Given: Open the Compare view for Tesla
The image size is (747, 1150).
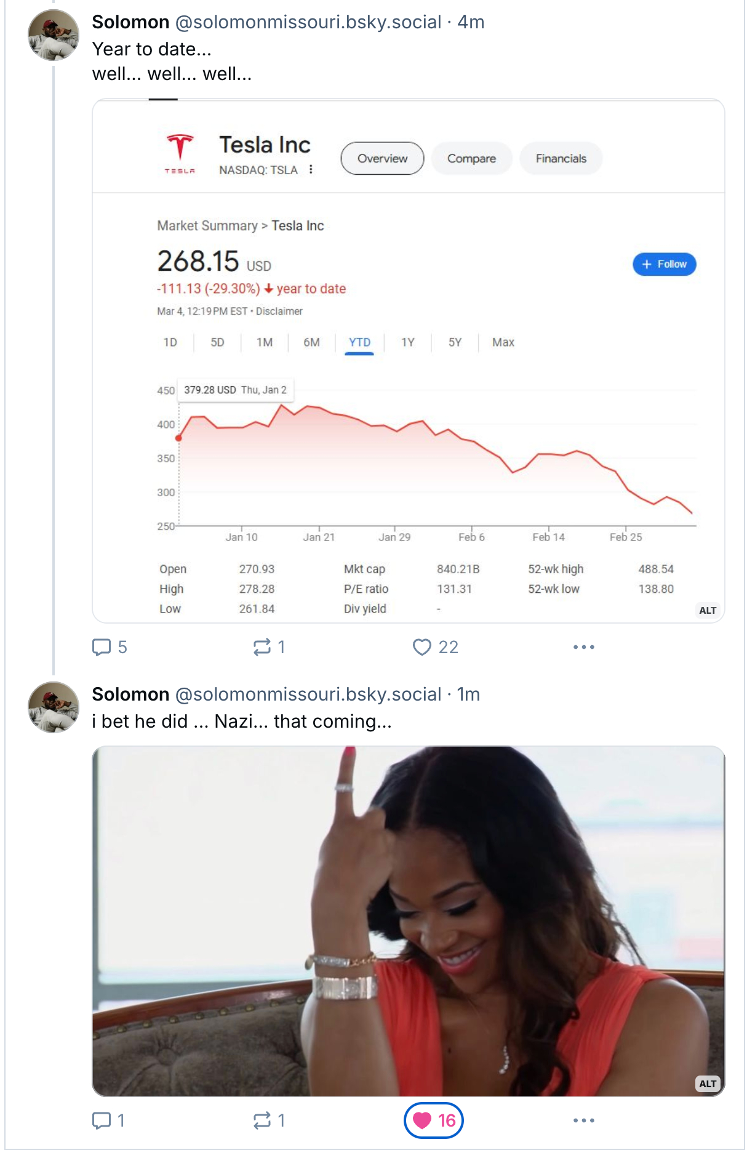Looking at the screenshot, I should (471, 158).
